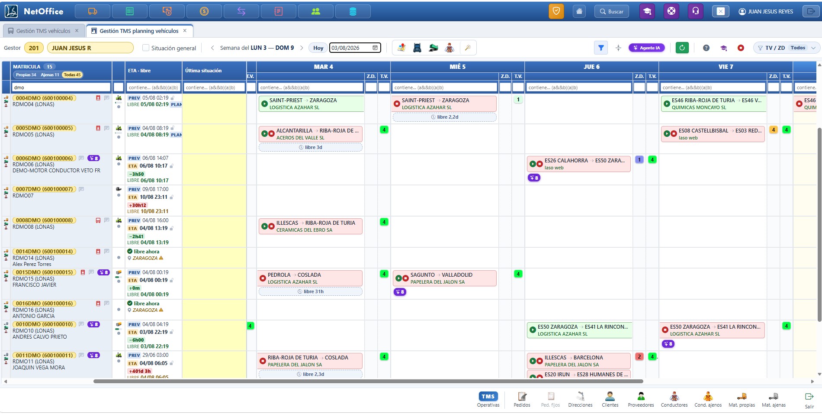Click the Agente IA button
This screenshot has width=822, height=414.
[x=646, y=48]
